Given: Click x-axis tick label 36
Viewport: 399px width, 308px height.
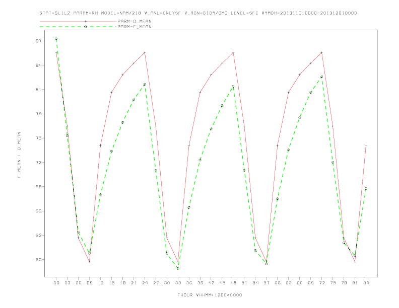Looking at the screenshot, I should (189, 283).
